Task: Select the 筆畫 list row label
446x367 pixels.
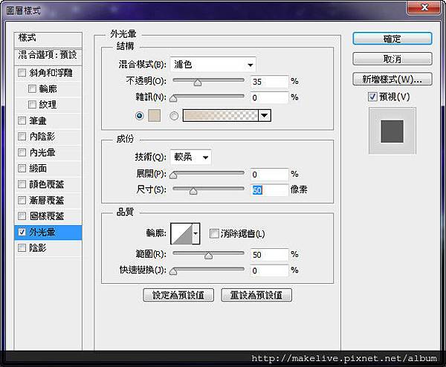Action: 38,121
